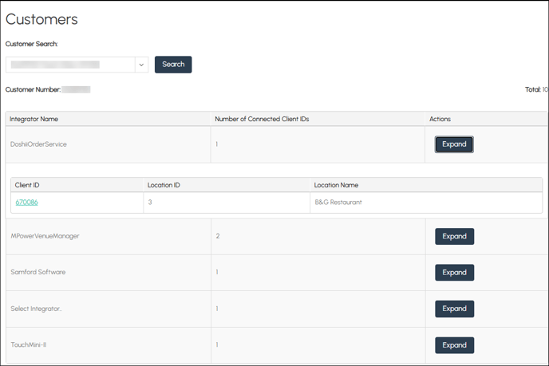
Task: Collapse the DoshiiOrderService row with Expand
Action: tap(454, 144)
